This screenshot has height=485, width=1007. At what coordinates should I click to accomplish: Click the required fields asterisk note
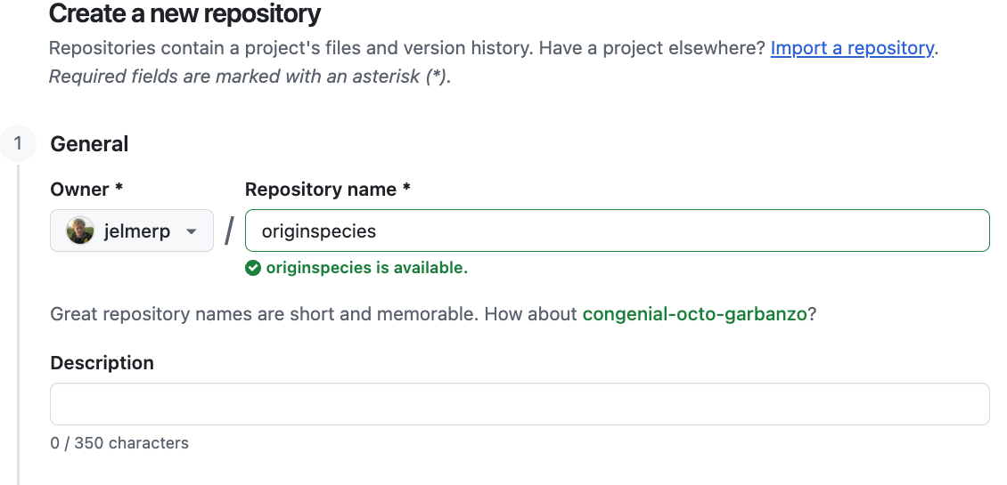pyautogui.click(x=250, y=77)
